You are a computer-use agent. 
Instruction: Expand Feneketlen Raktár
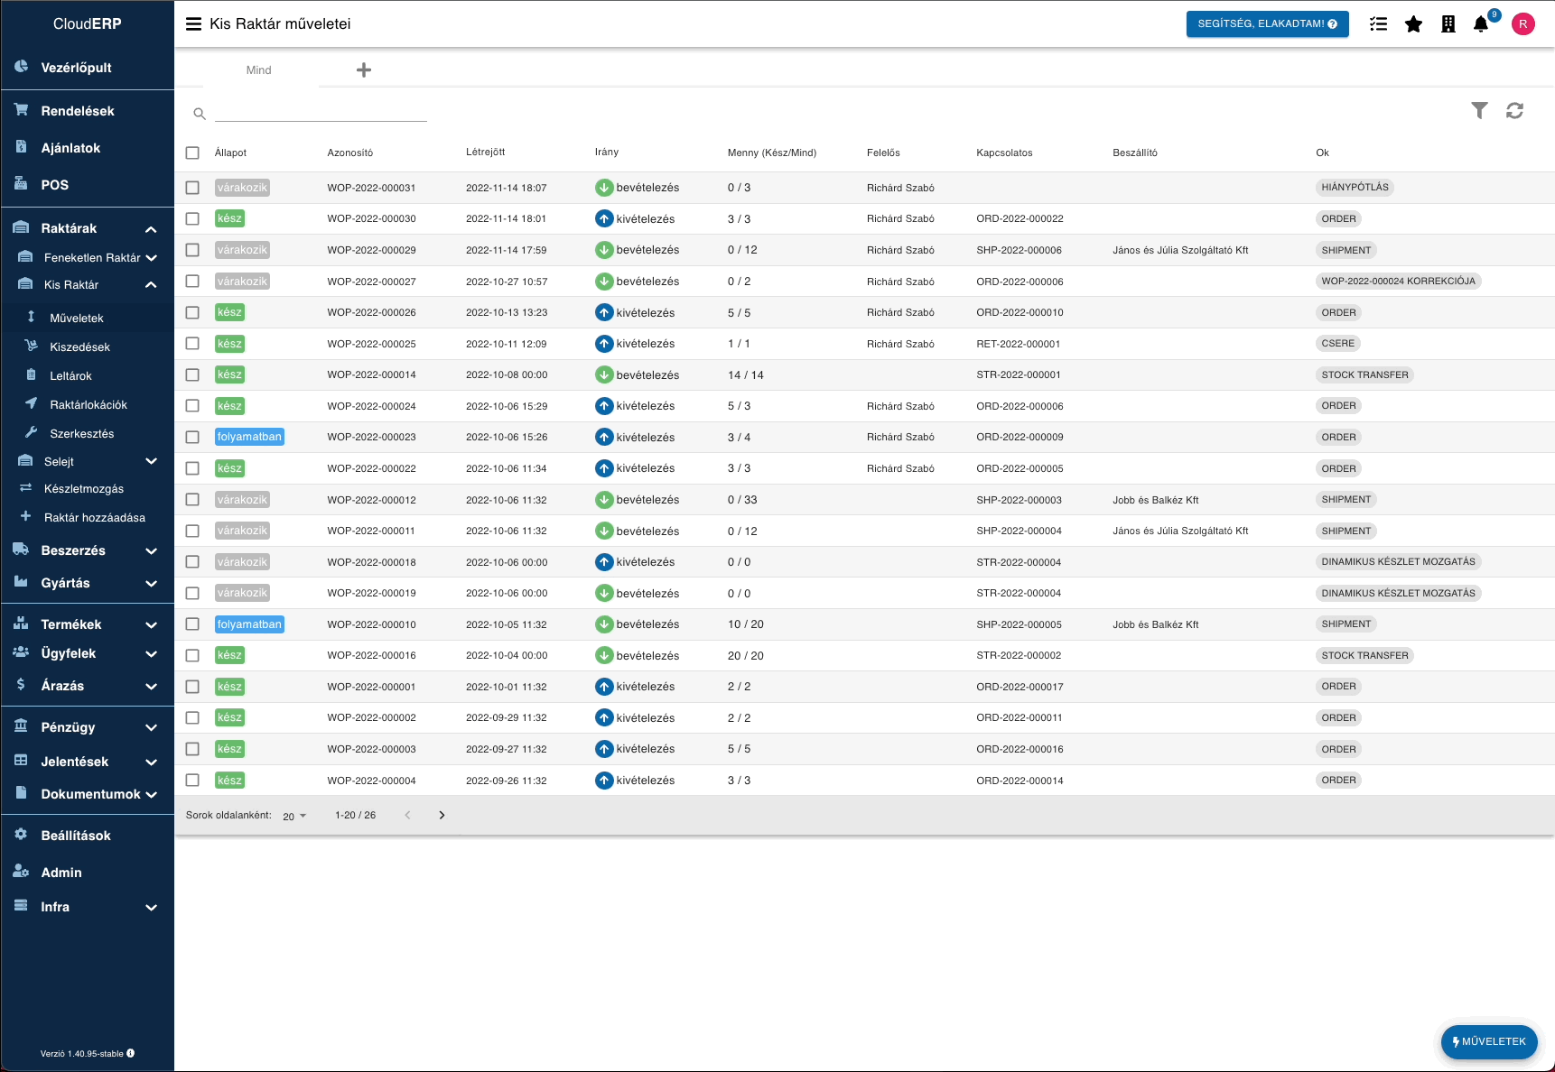pos(151,258)
